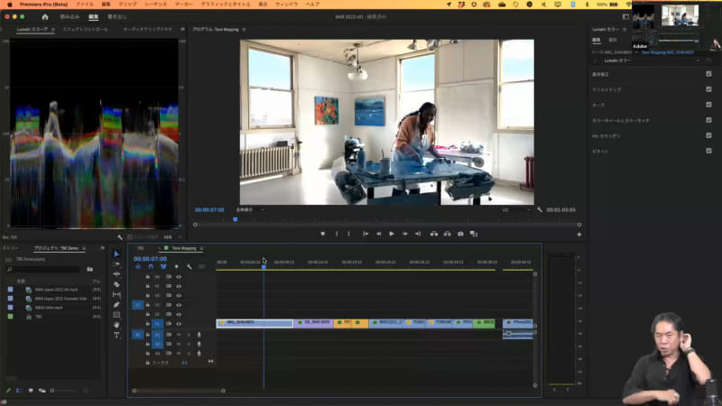722x406 pixels.
Task: Open the 書き出し export tab
Action: 116,16
